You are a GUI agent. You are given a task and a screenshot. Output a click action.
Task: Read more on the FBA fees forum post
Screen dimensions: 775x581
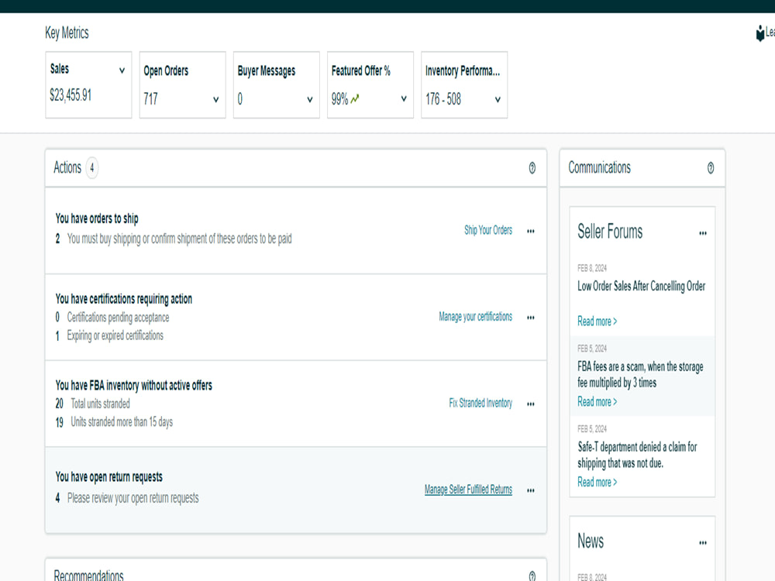click(595, 401)
